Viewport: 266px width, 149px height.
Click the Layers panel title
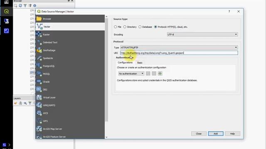[17, 99]
